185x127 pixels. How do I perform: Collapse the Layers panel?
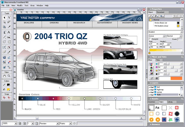[x=151, y=83]
